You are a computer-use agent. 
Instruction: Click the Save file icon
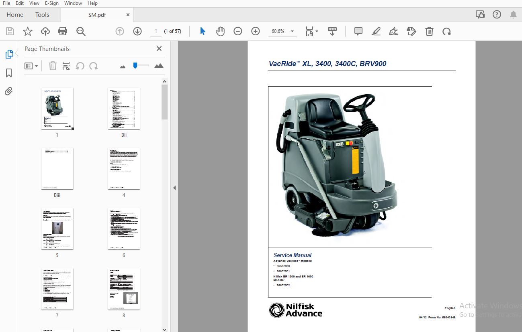click(x=10, y=31)
